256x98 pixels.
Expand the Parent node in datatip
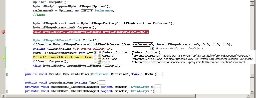point(95,62)
